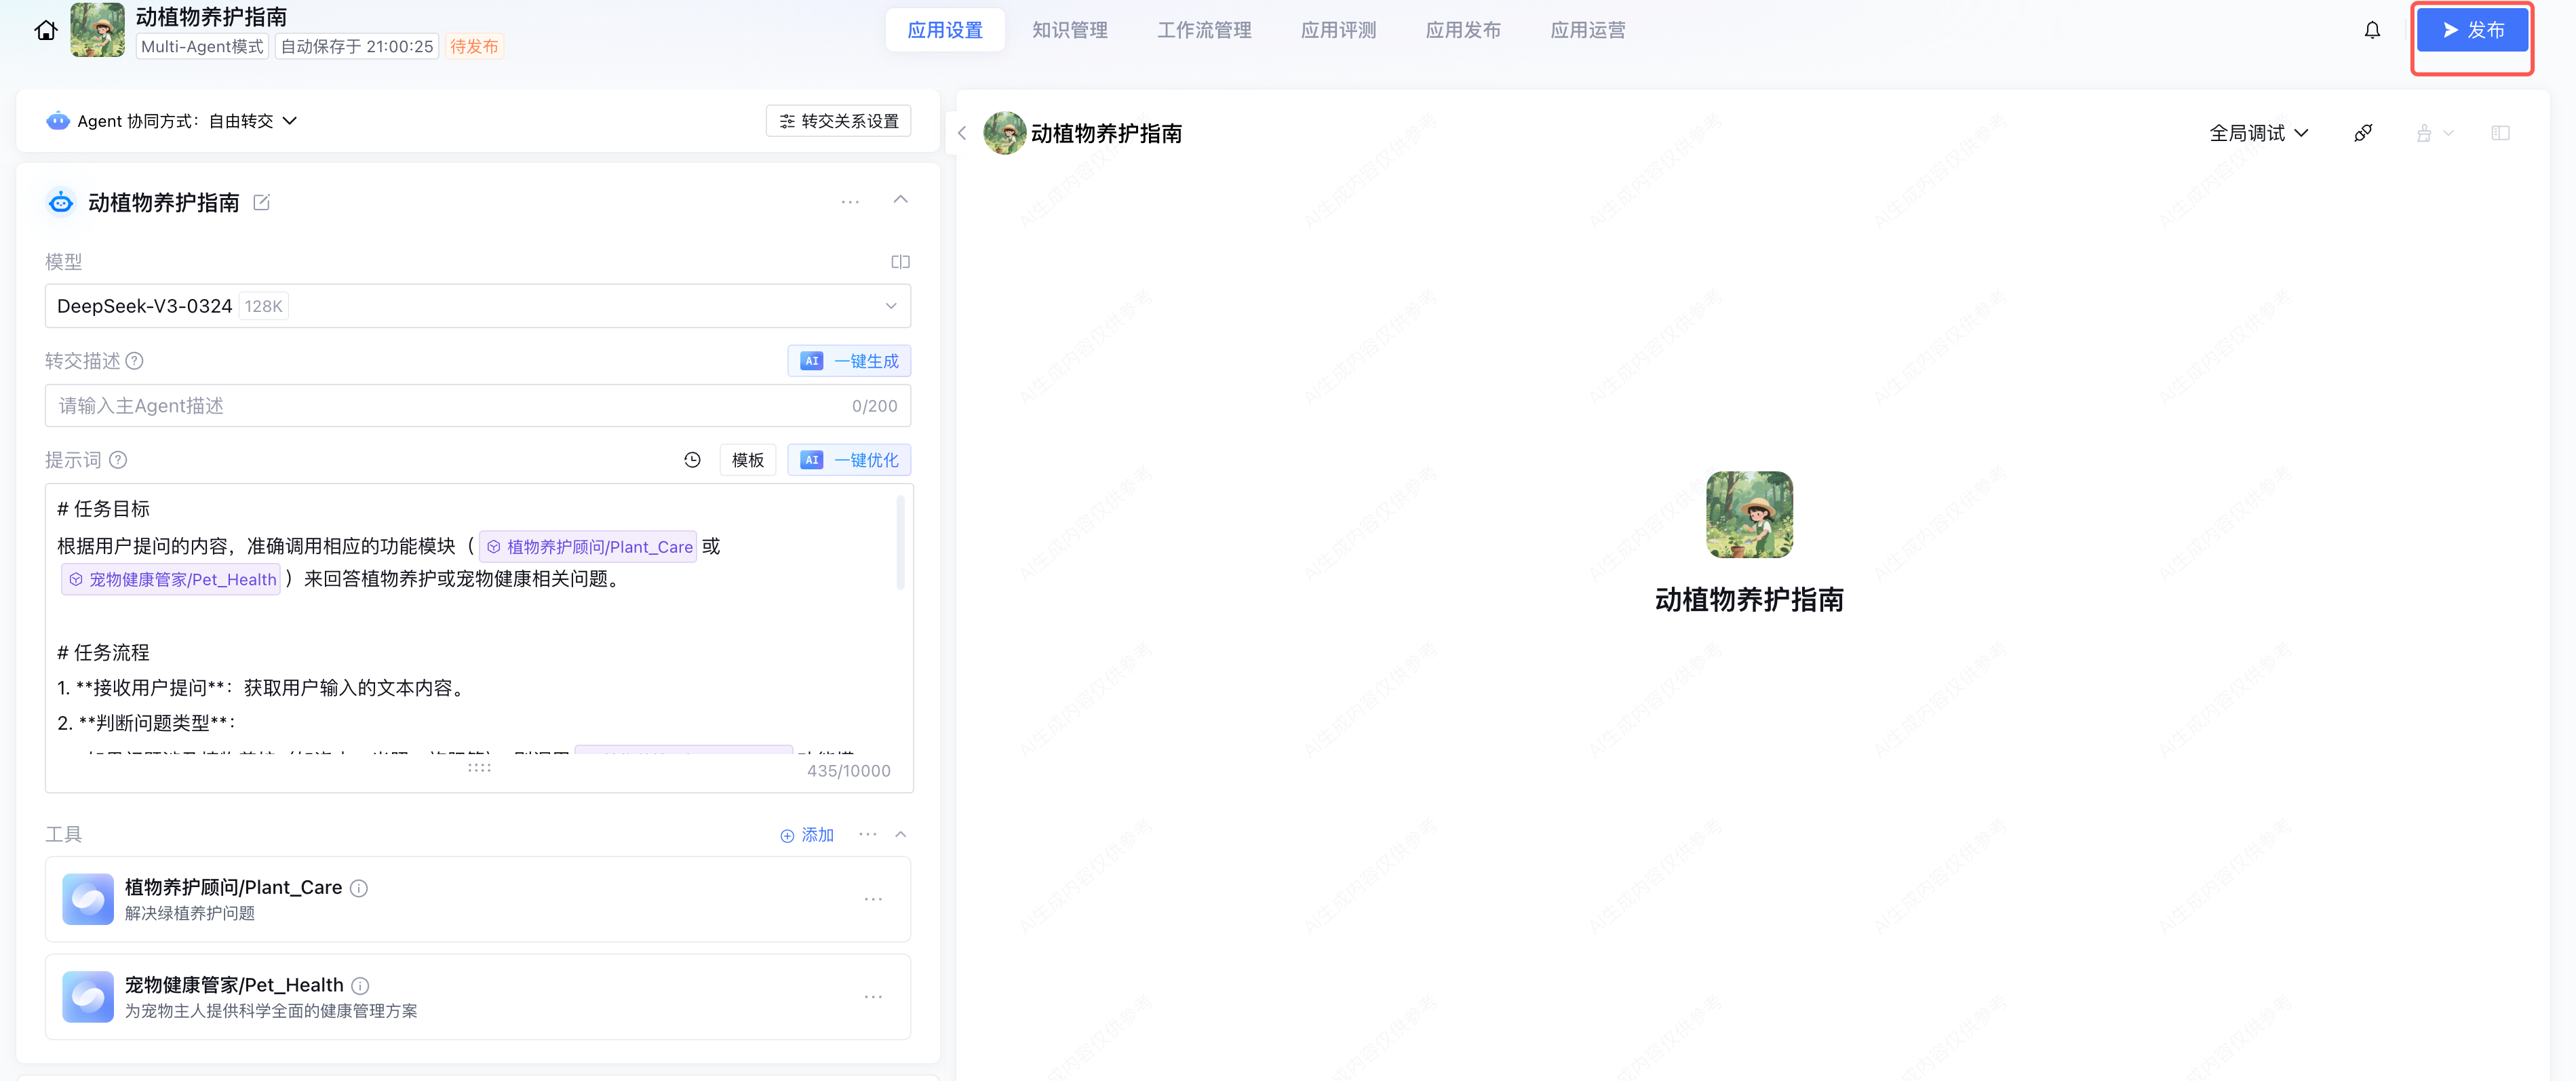Click edit icon next to 动植物养护指南 title
2576x1081 pixels.
click(x=262, y=203)
